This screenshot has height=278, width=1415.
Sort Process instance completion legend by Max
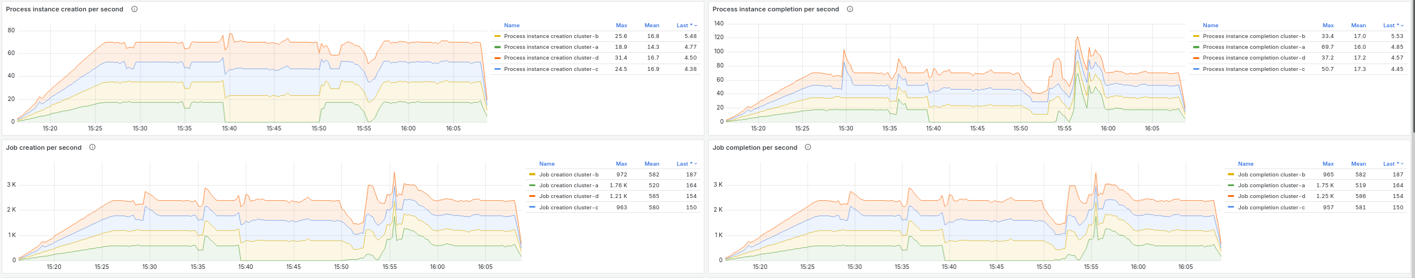pos(1328,26)
